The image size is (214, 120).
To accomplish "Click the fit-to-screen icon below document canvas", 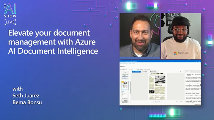I will [x=180, y=102].
